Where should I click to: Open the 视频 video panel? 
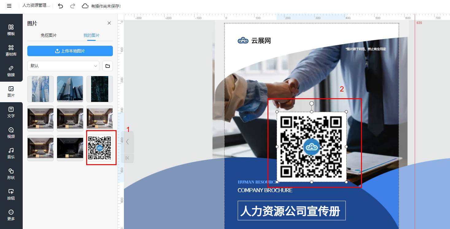(x=11, y=133)
